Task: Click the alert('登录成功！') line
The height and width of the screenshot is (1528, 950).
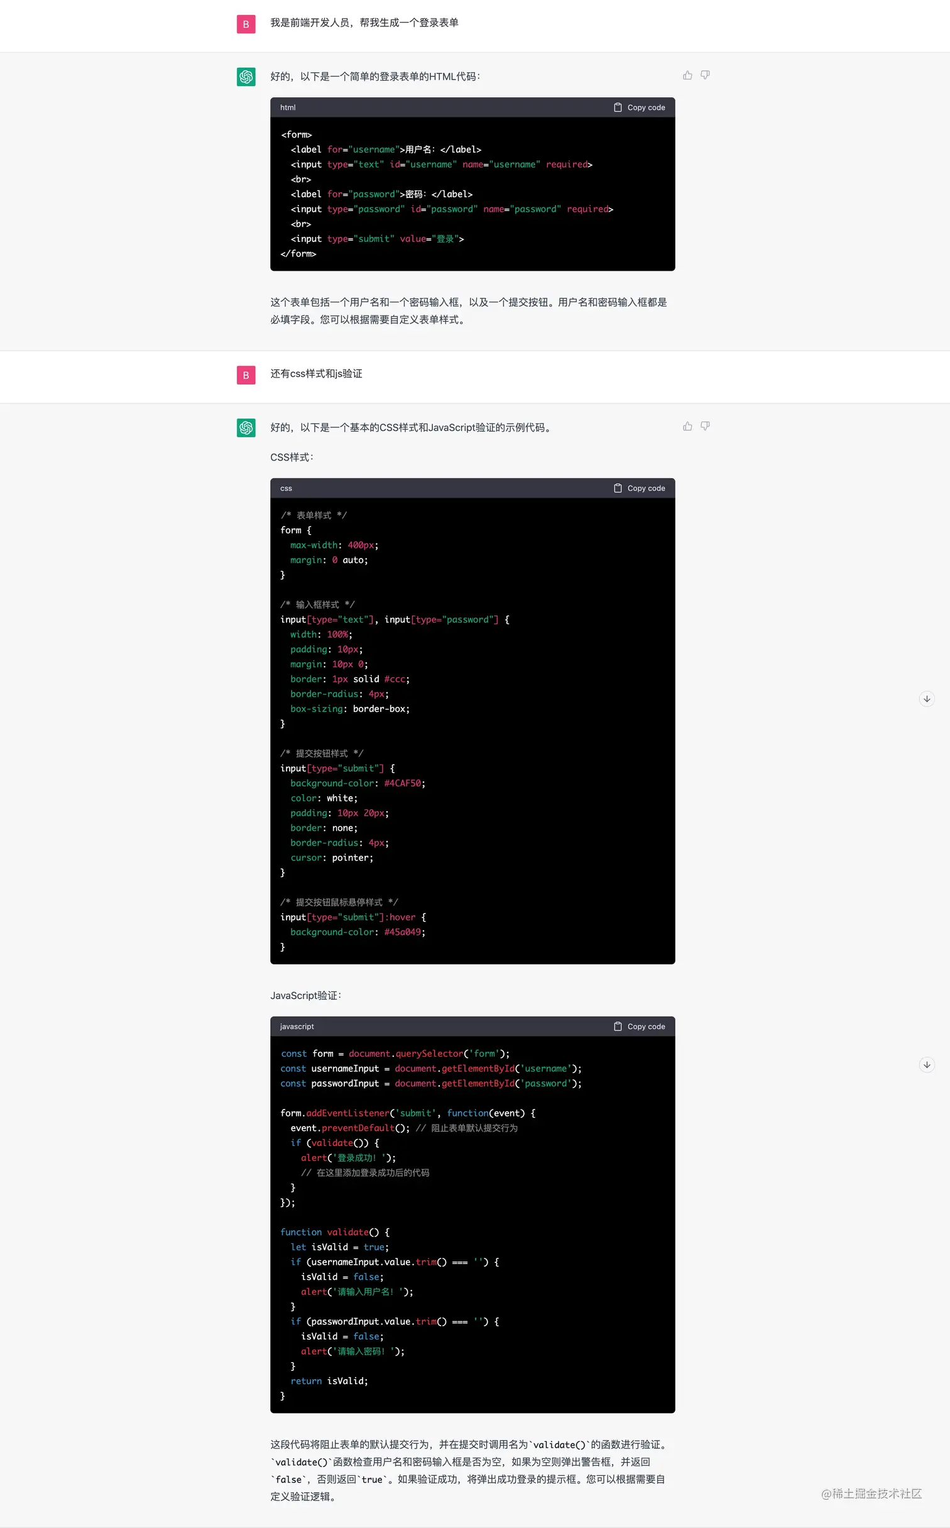Action: (x=348, y=1158)
